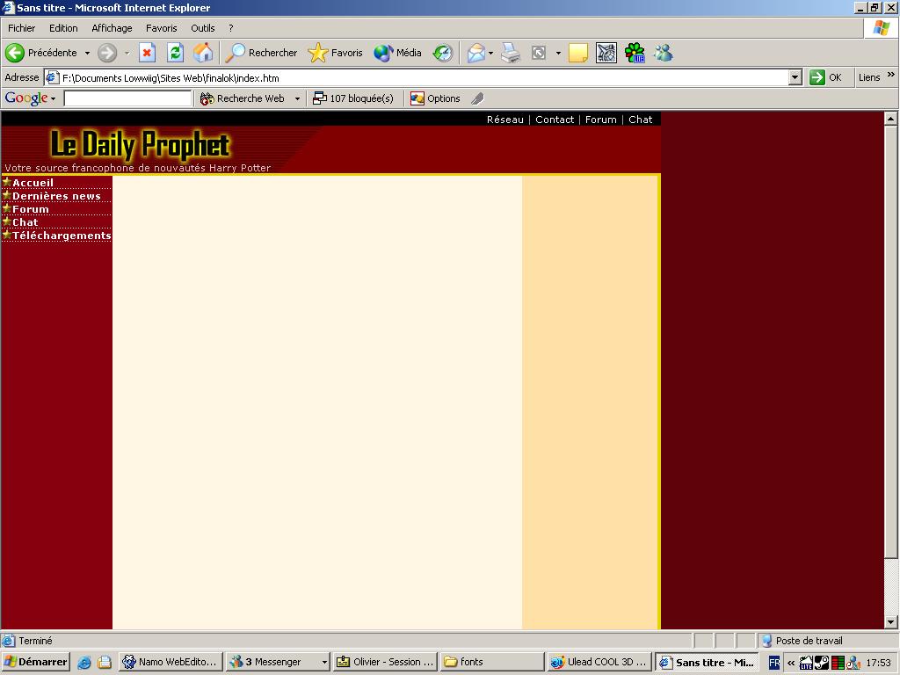This screenshot has width=900, height=675.
Task: Click the Mail envelope icon
Action: 475,53
